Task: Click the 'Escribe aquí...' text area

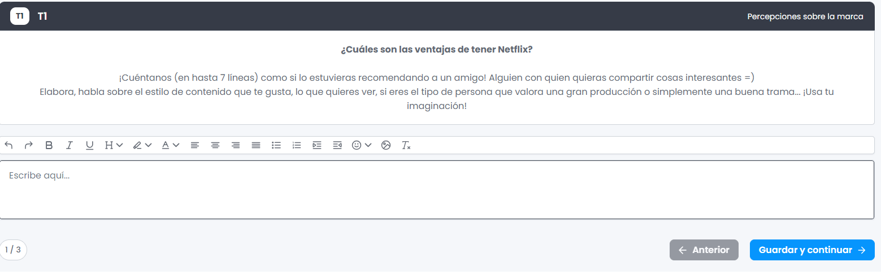Action: (x=437, y=190)
